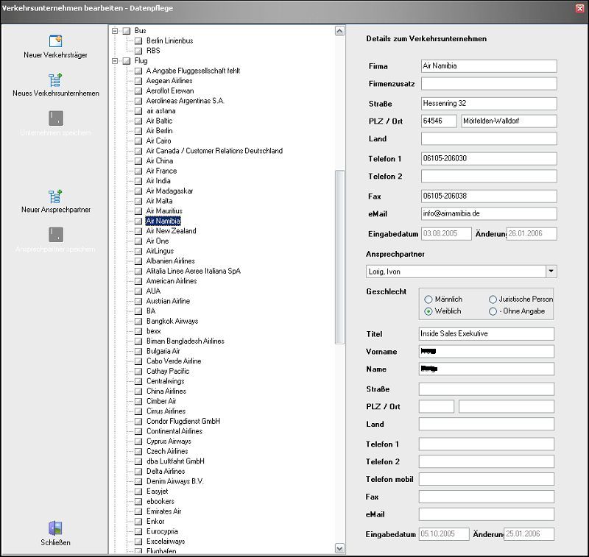Click the tree scrollbar up arrow

click(339, 31)
